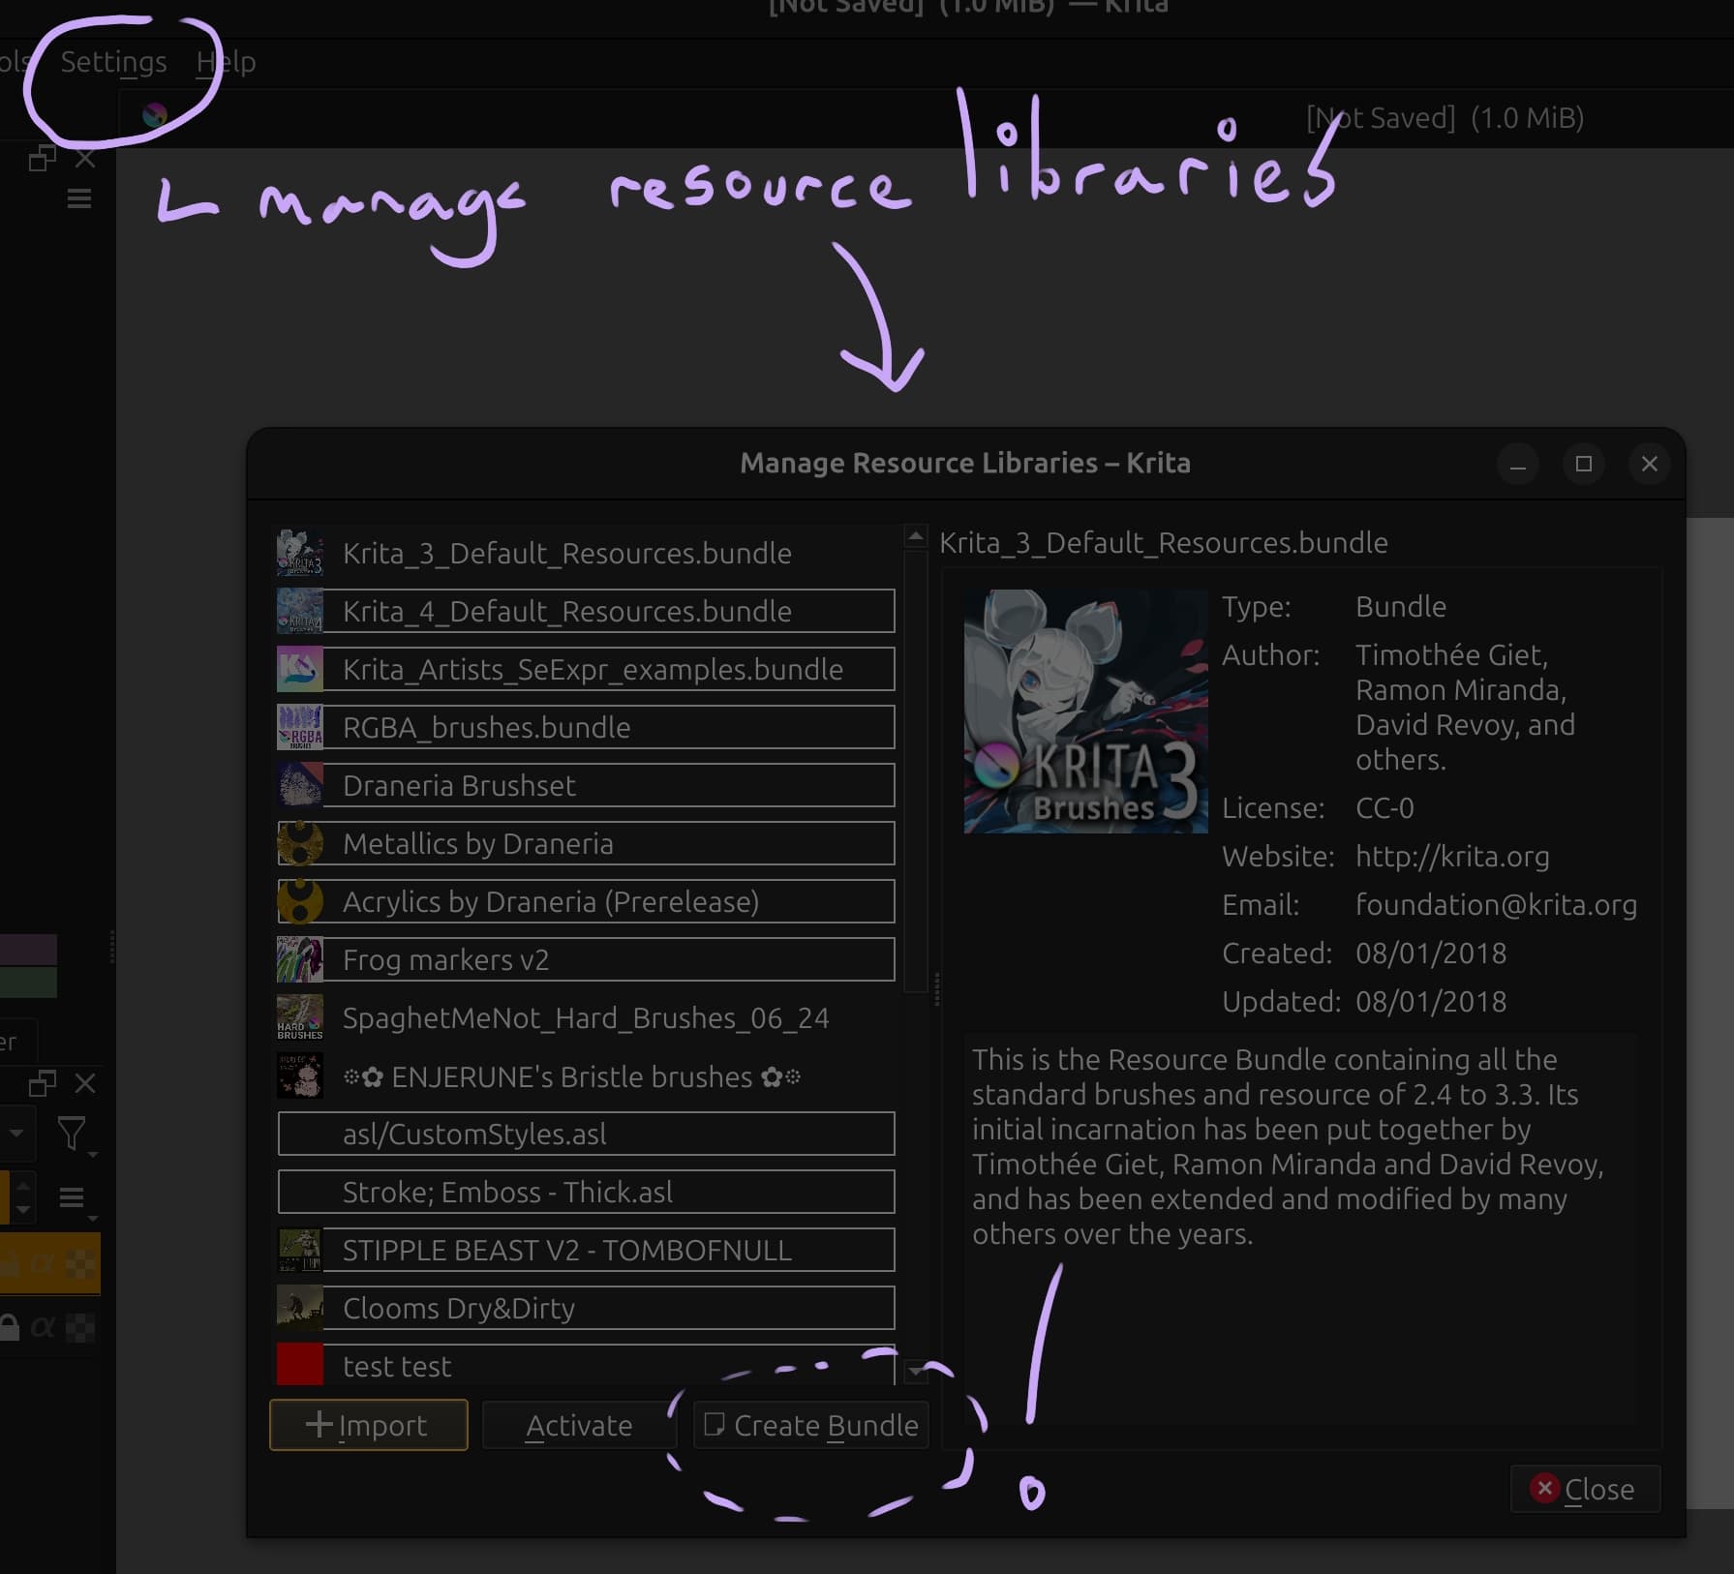Open the Help menu
Image resolution: width=1734 pixels, height=1574 pixels.
(227, 62)
